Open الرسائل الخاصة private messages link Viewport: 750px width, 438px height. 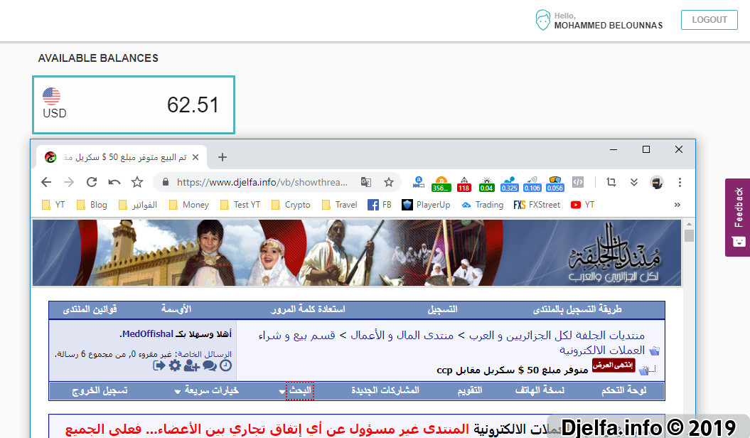(204, 354)
